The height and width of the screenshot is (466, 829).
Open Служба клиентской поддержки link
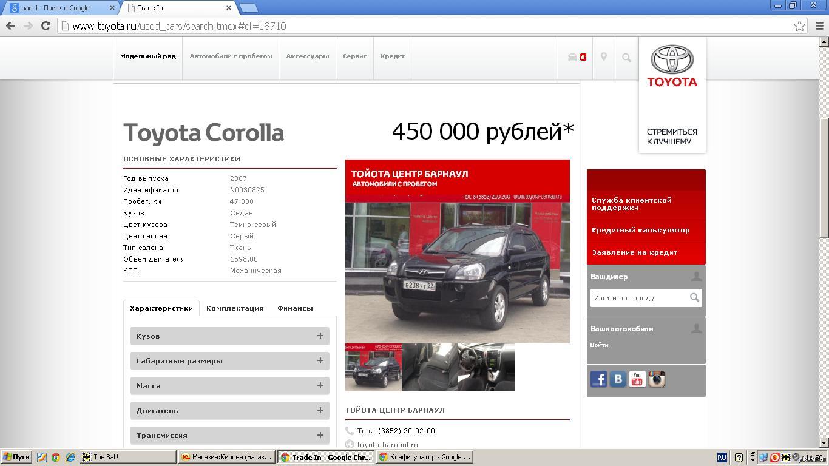click(x=631, y=204)
